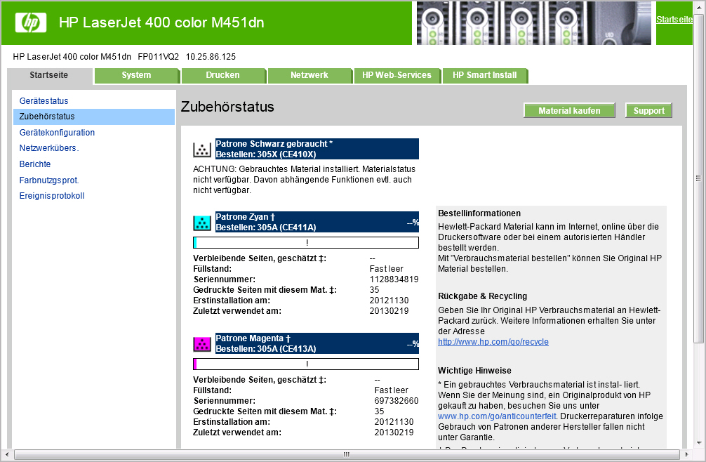
Task: Switch to the Drucken tab
Action: [223, 75]
